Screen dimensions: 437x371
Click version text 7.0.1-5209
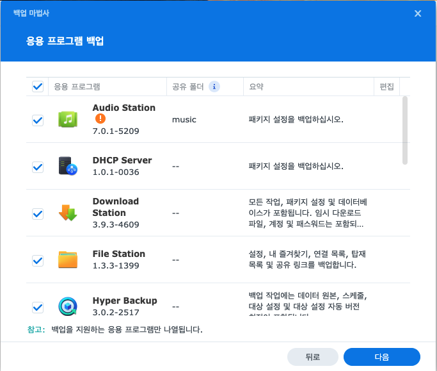116,131
